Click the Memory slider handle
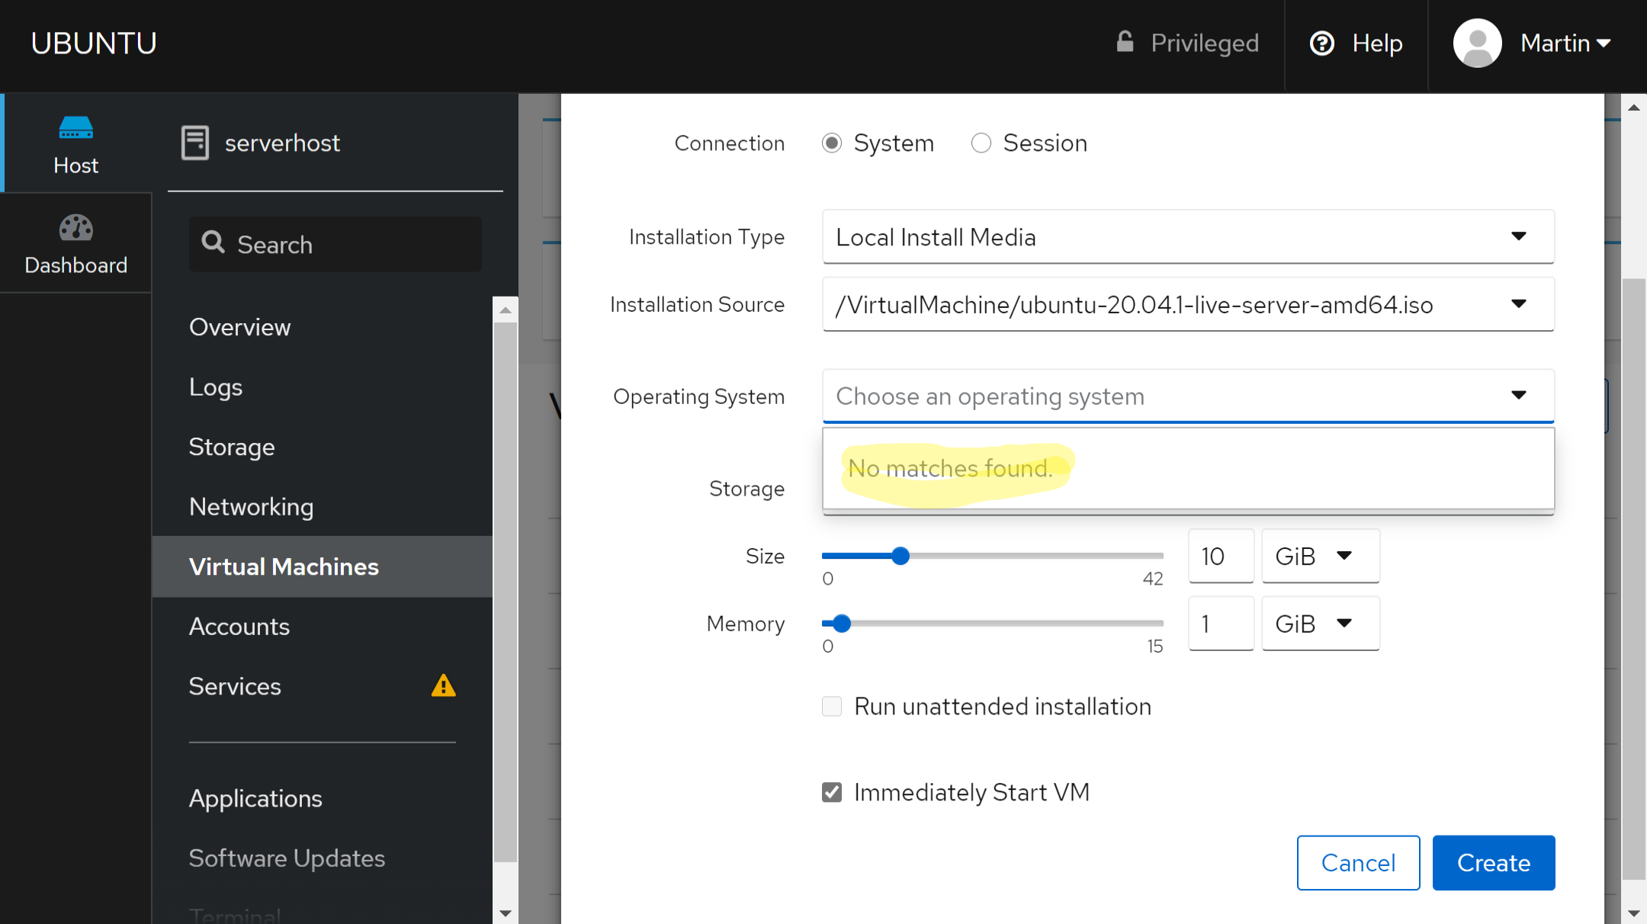Screen dimensions: 1647x924 point(841,624)
